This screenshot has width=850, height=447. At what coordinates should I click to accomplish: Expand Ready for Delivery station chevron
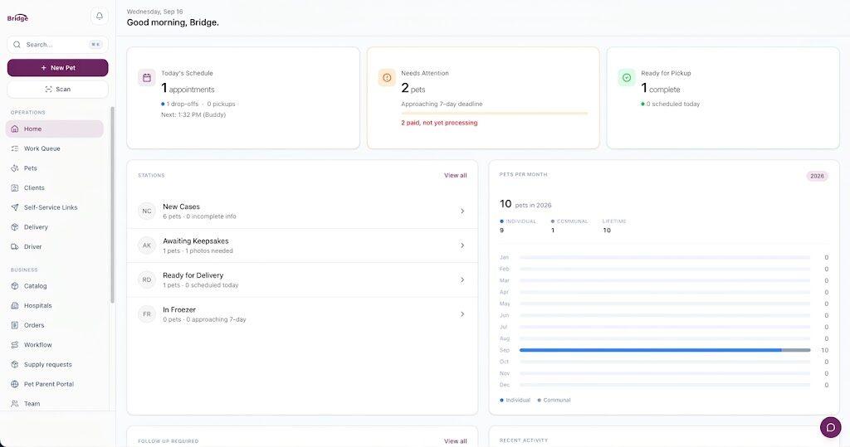pyautogui.click(x=462, y=279)
